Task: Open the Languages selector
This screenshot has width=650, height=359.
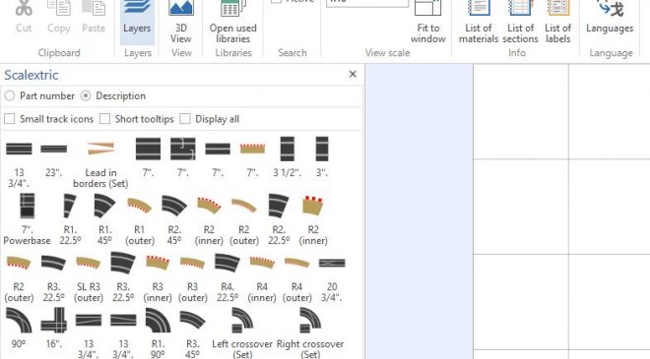Action: tap(610, 19)
